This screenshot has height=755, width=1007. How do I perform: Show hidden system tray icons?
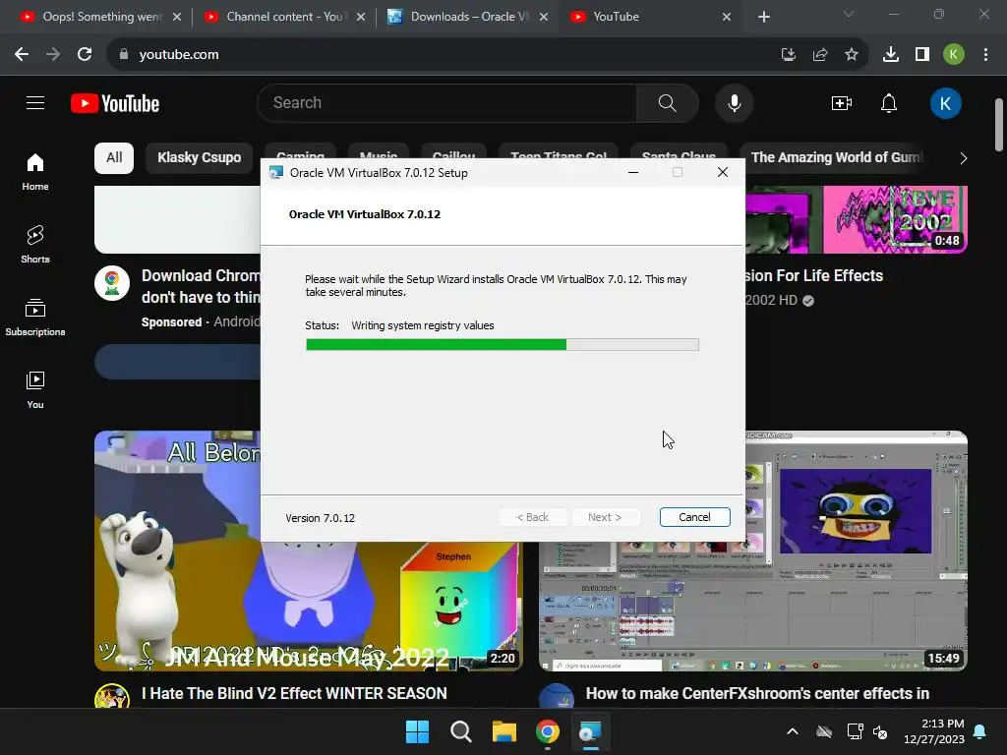(x=793, y=731)
